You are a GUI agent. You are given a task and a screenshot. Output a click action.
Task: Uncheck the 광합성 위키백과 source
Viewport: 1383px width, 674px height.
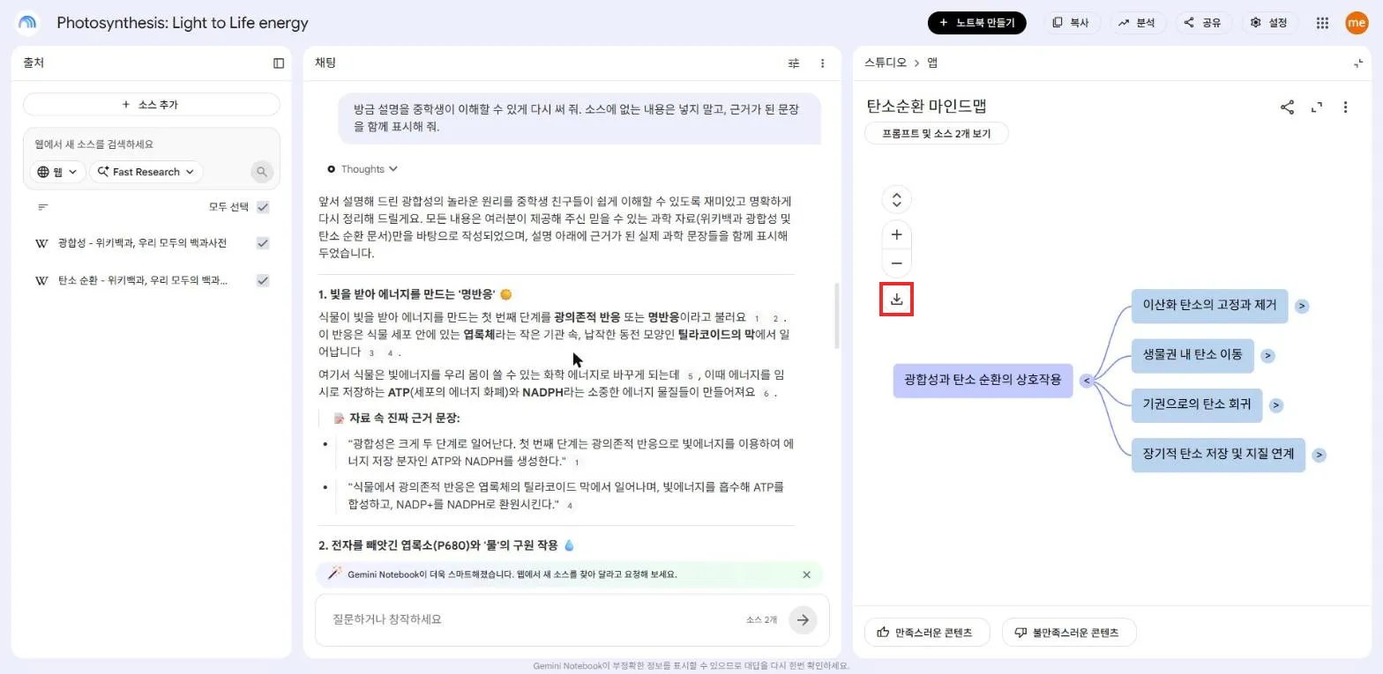[263, 243]
